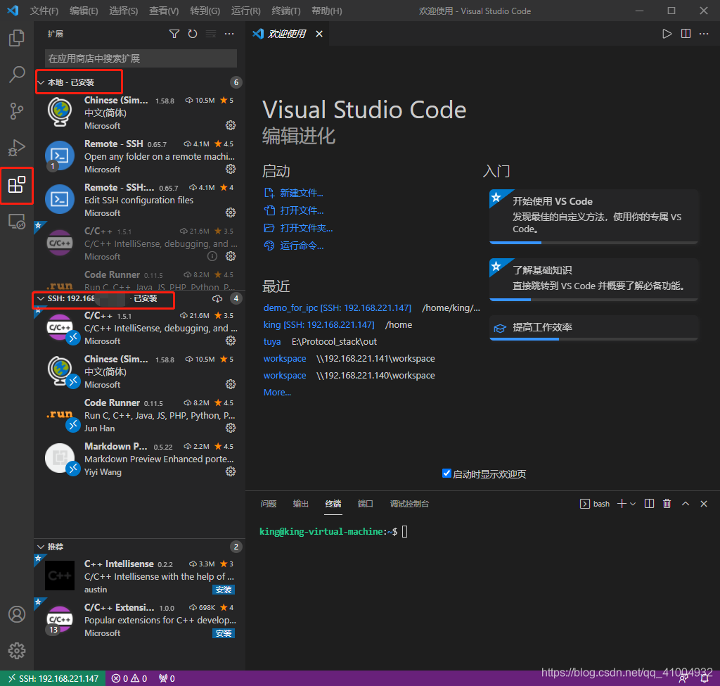Open the Extensions view icon

click(x=17, y=185)
